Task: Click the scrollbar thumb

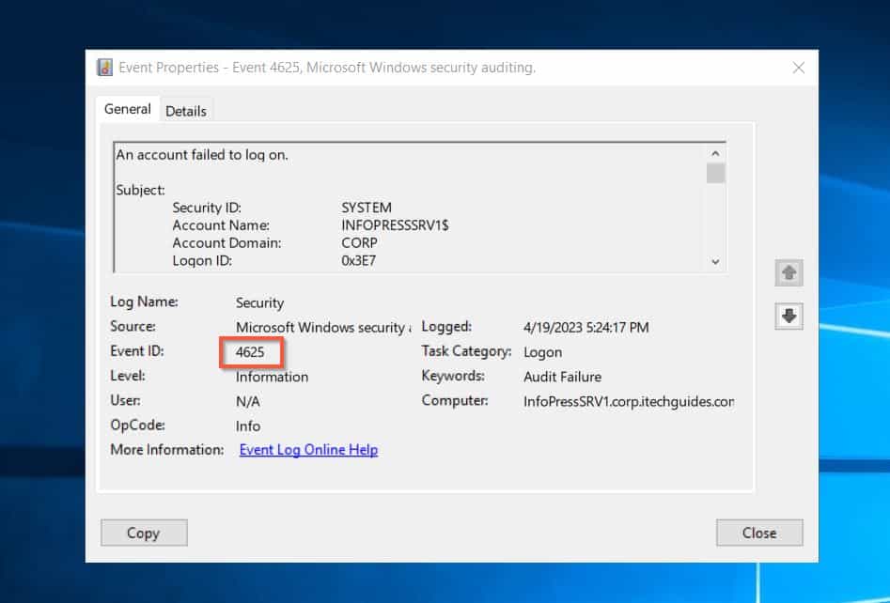Action: (715, 174)
